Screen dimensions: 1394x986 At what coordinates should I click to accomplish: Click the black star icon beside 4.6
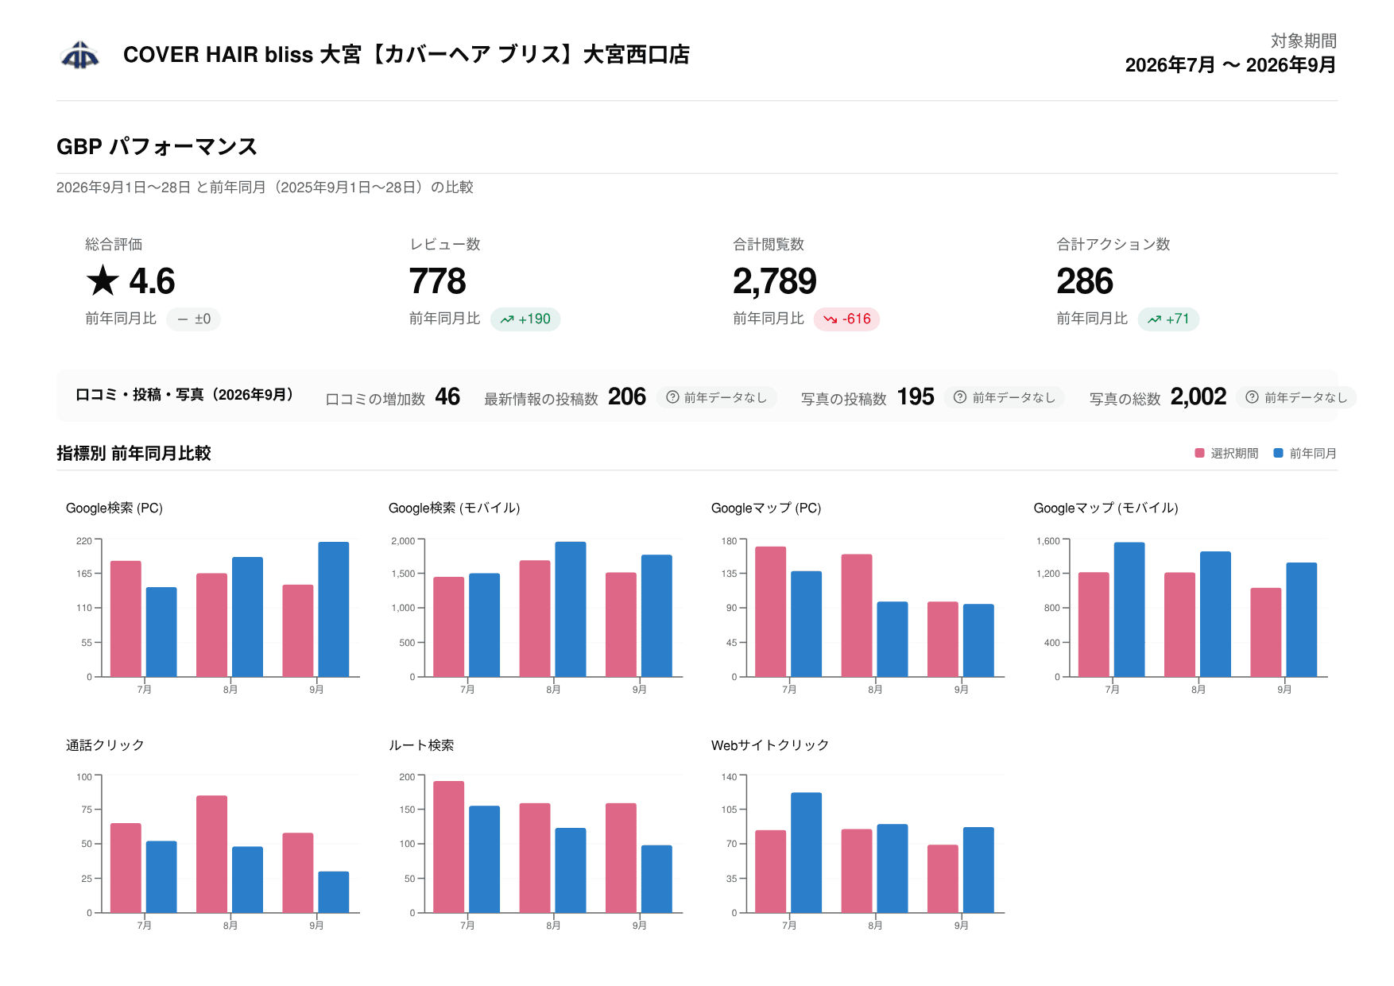click(103, 280)
